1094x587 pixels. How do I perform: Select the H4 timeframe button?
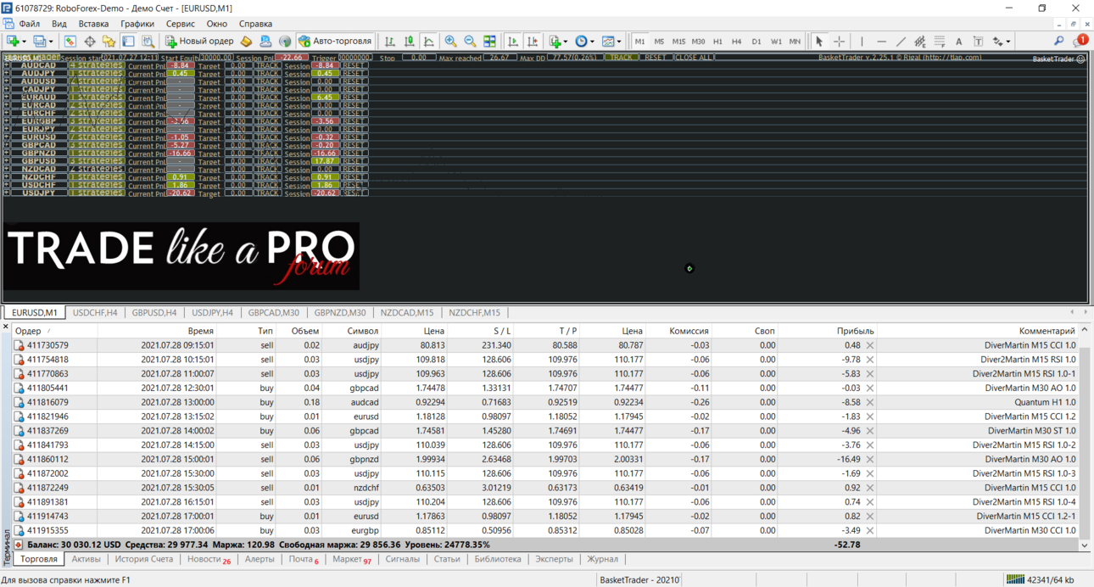click(736, 41)
